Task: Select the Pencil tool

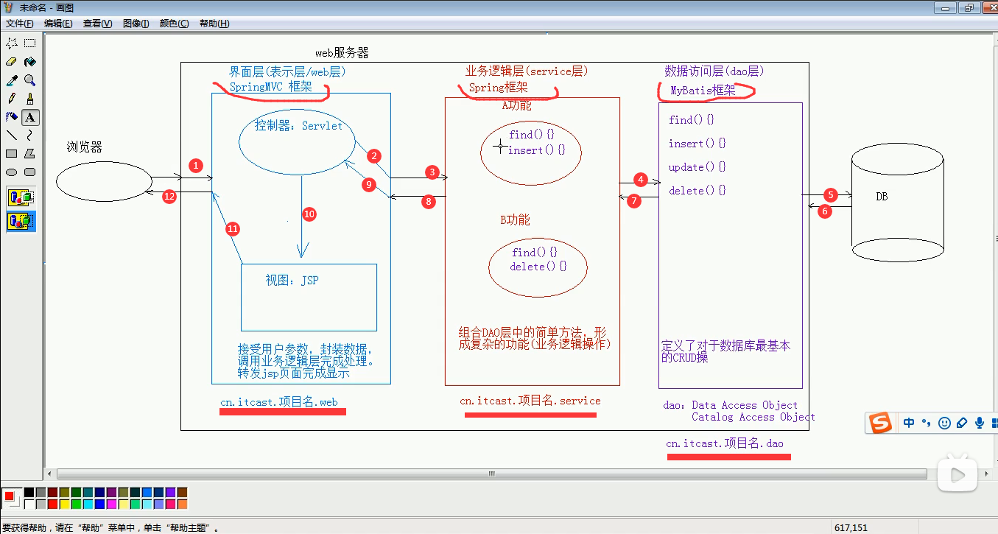Action: point(12,98)
